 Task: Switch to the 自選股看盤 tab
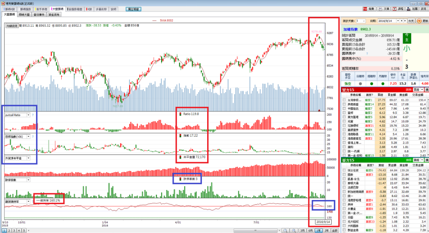[x=75, y=9]
